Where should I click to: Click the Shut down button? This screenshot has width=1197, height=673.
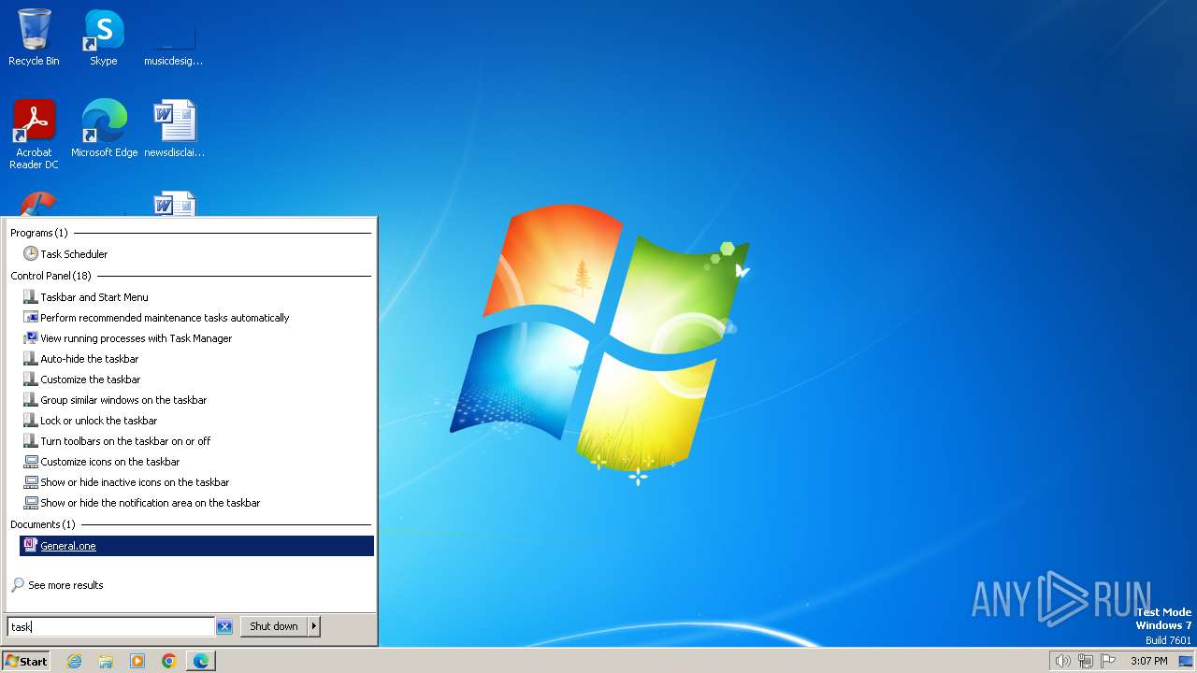click(274, 626)
